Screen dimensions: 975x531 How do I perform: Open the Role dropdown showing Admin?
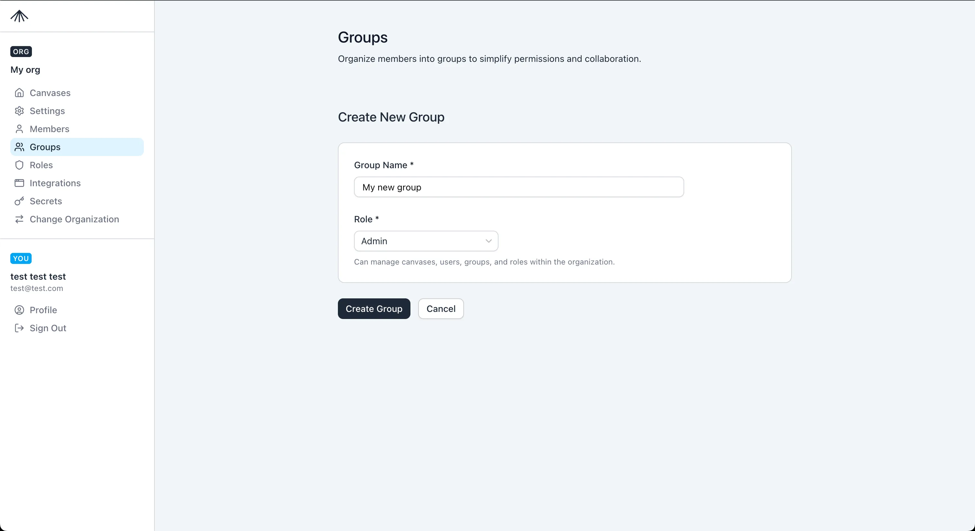click(x=426, y=241)
